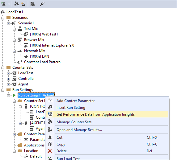
Task: Collapse the Location folder
Action: pos(14,151)
